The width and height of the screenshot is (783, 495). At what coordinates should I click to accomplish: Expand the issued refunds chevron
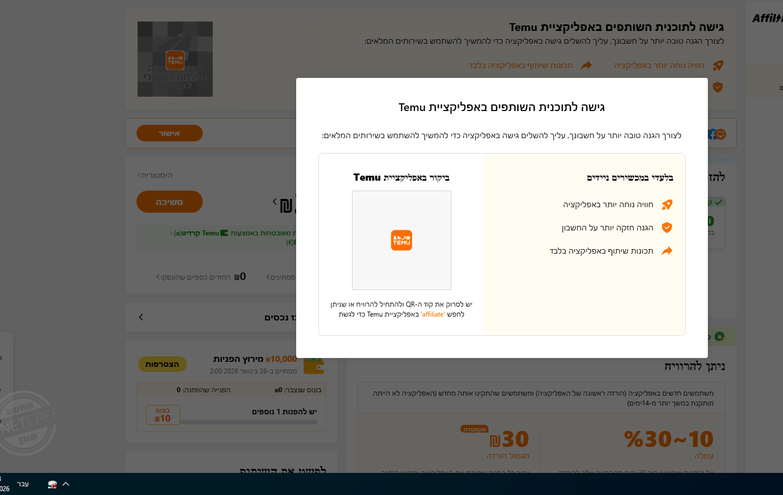click(x=159, y=277)
